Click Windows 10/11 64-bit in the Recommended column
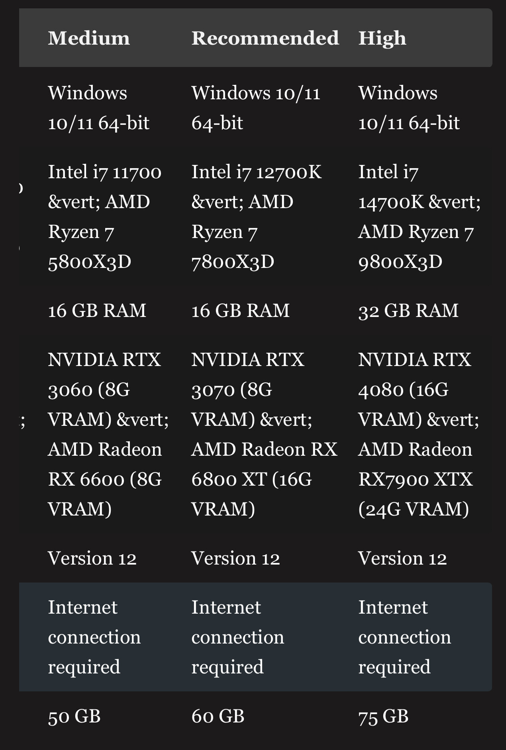This screenshot has height=750, width=506. point(255,108)
